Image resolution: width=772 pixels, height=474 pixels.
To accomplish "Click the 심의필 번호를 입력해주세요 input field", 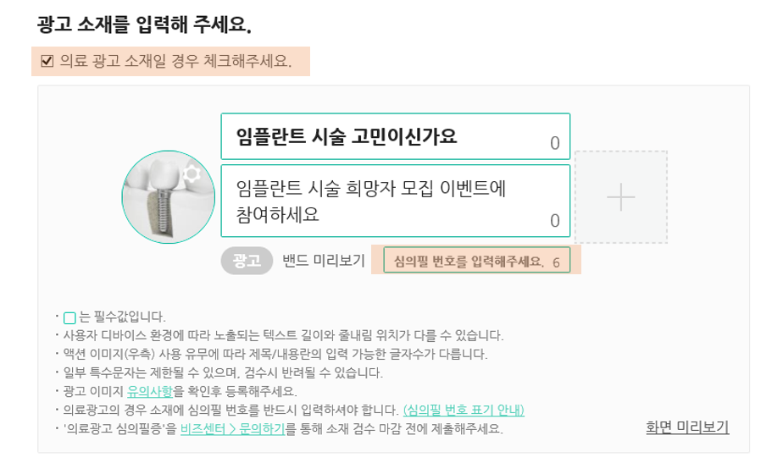I will (x=476, y=261).
